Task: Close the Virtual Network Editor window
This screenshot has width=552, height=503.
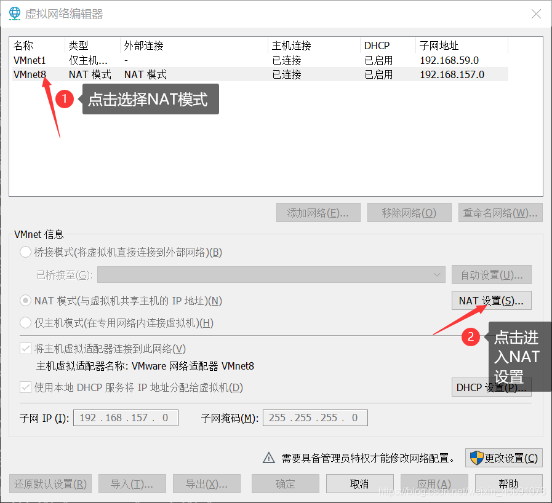Action: 536,14
